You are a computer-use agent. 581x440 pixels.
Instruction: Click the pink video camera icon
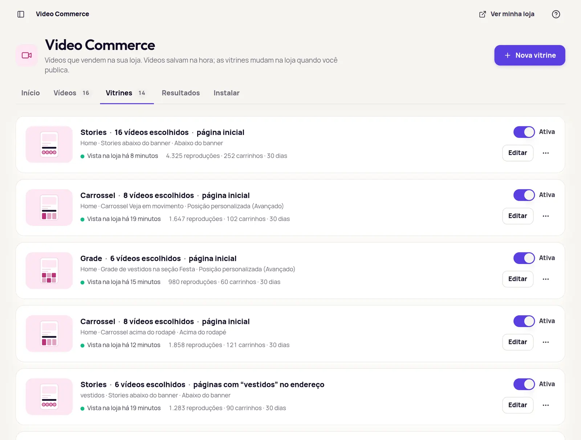click(27, 55)
